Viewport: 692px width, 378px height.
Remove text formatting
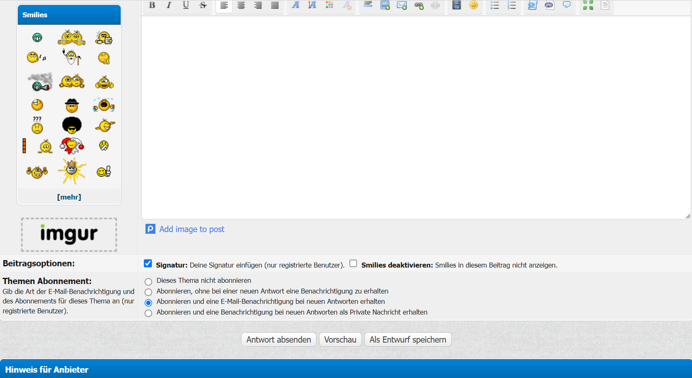pyautogui.click(x=347, y=5)
